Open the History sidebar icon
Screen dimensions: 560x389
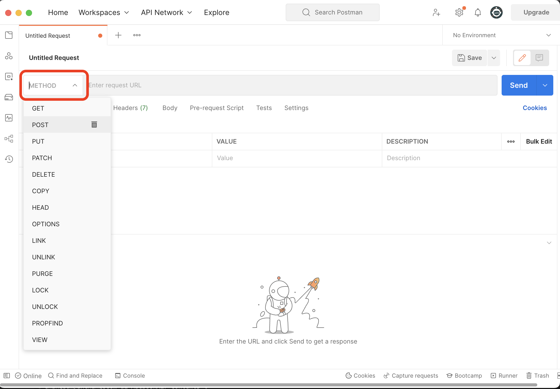tap(9, 159)
